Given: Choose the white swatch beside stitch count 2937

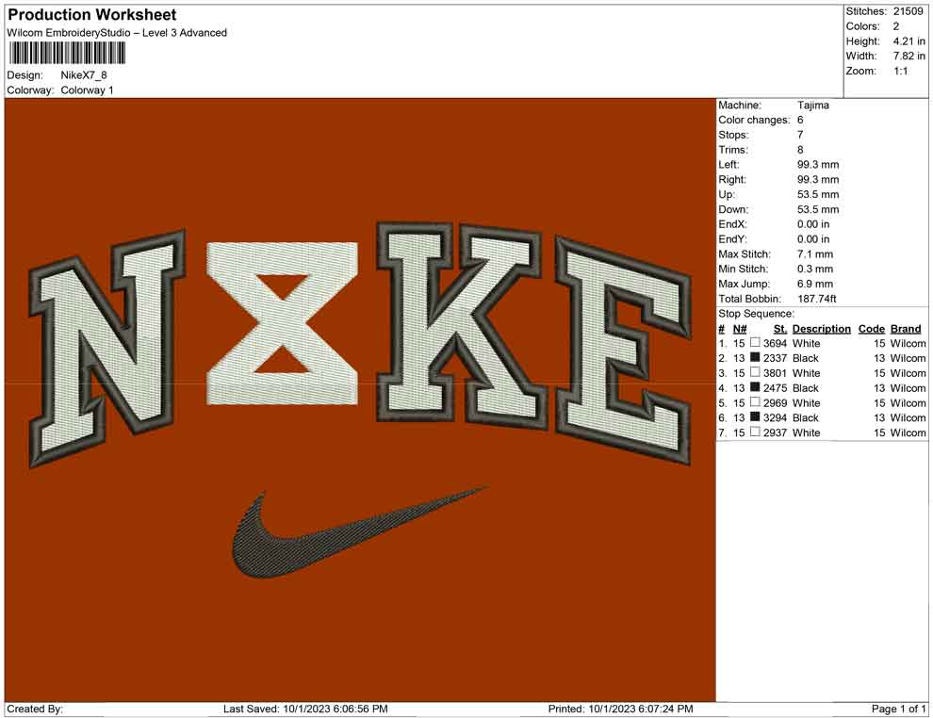Looking at the screenshot, I should (755, 432).
